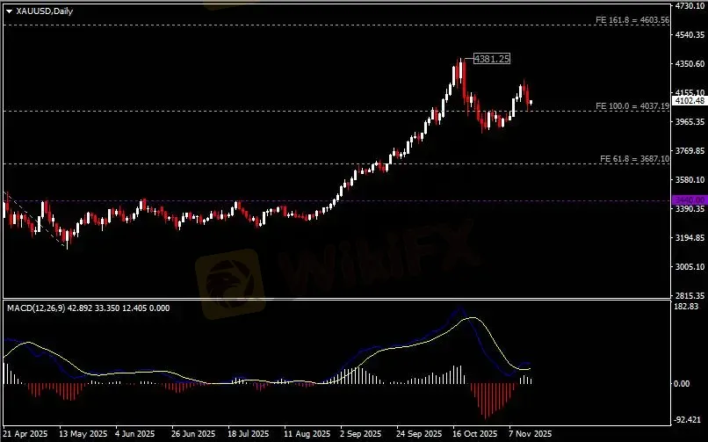Click the 3769.85 price axis value
The width and height of the screenshot is (708, 442).
[690, 151]
